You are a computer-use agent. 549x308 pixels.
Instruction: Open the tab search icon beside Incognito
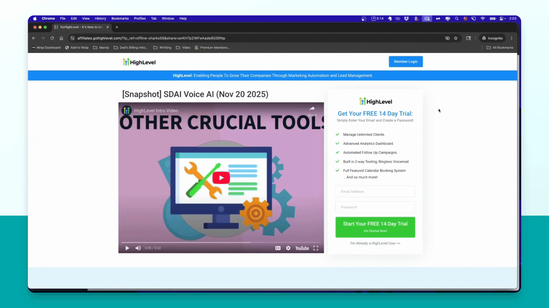pos(468,38)
